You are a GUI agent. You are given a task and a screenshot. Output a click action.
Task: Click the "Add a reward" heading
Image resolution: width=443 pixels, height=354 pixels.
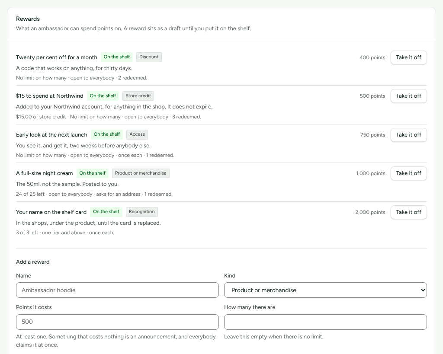point(33,262)
